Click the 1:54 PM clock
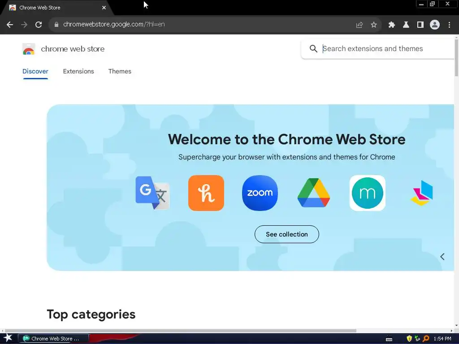This screenshot has height=344, width=459. pyautogui.click(x=442, y=339)
